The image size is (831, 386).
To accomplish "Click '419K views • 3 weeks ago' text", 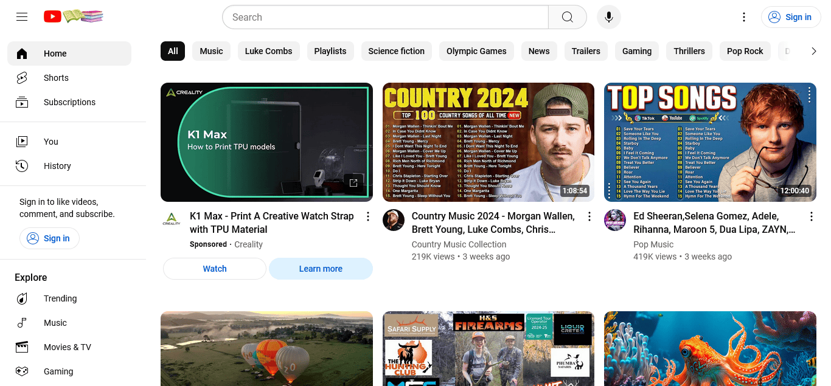I will (683, 257).
